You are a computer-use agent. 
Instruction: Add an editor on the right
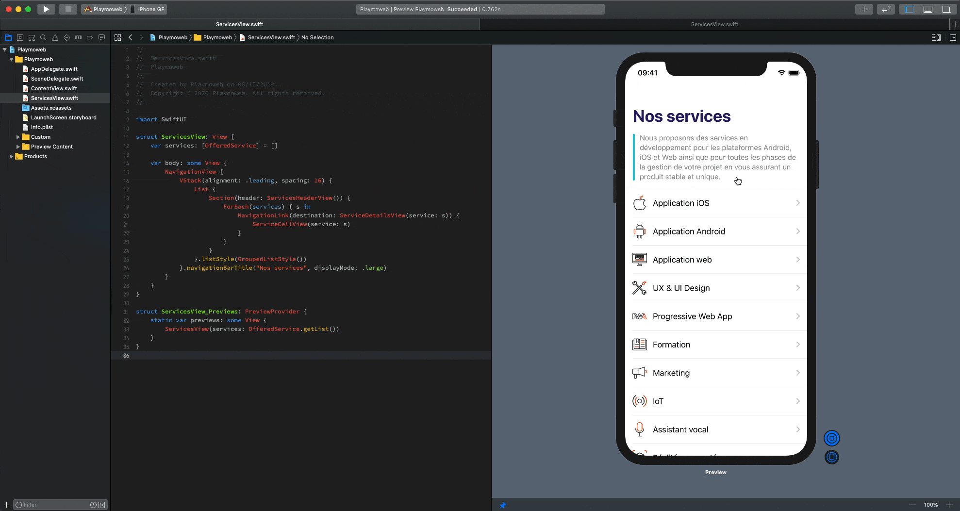pyautogui.click(x=953, y=37)
